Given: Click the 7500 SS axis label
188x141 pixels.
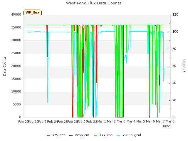Looking at the screenshot, I should tap(184, 66).
